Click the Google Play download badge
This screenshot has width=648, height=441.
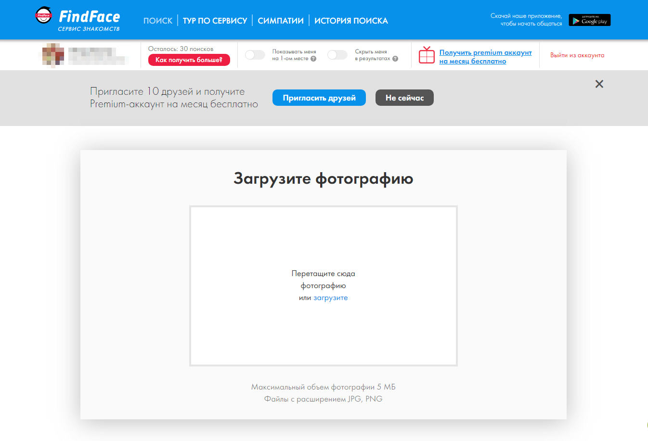click(x=589, y=20)
